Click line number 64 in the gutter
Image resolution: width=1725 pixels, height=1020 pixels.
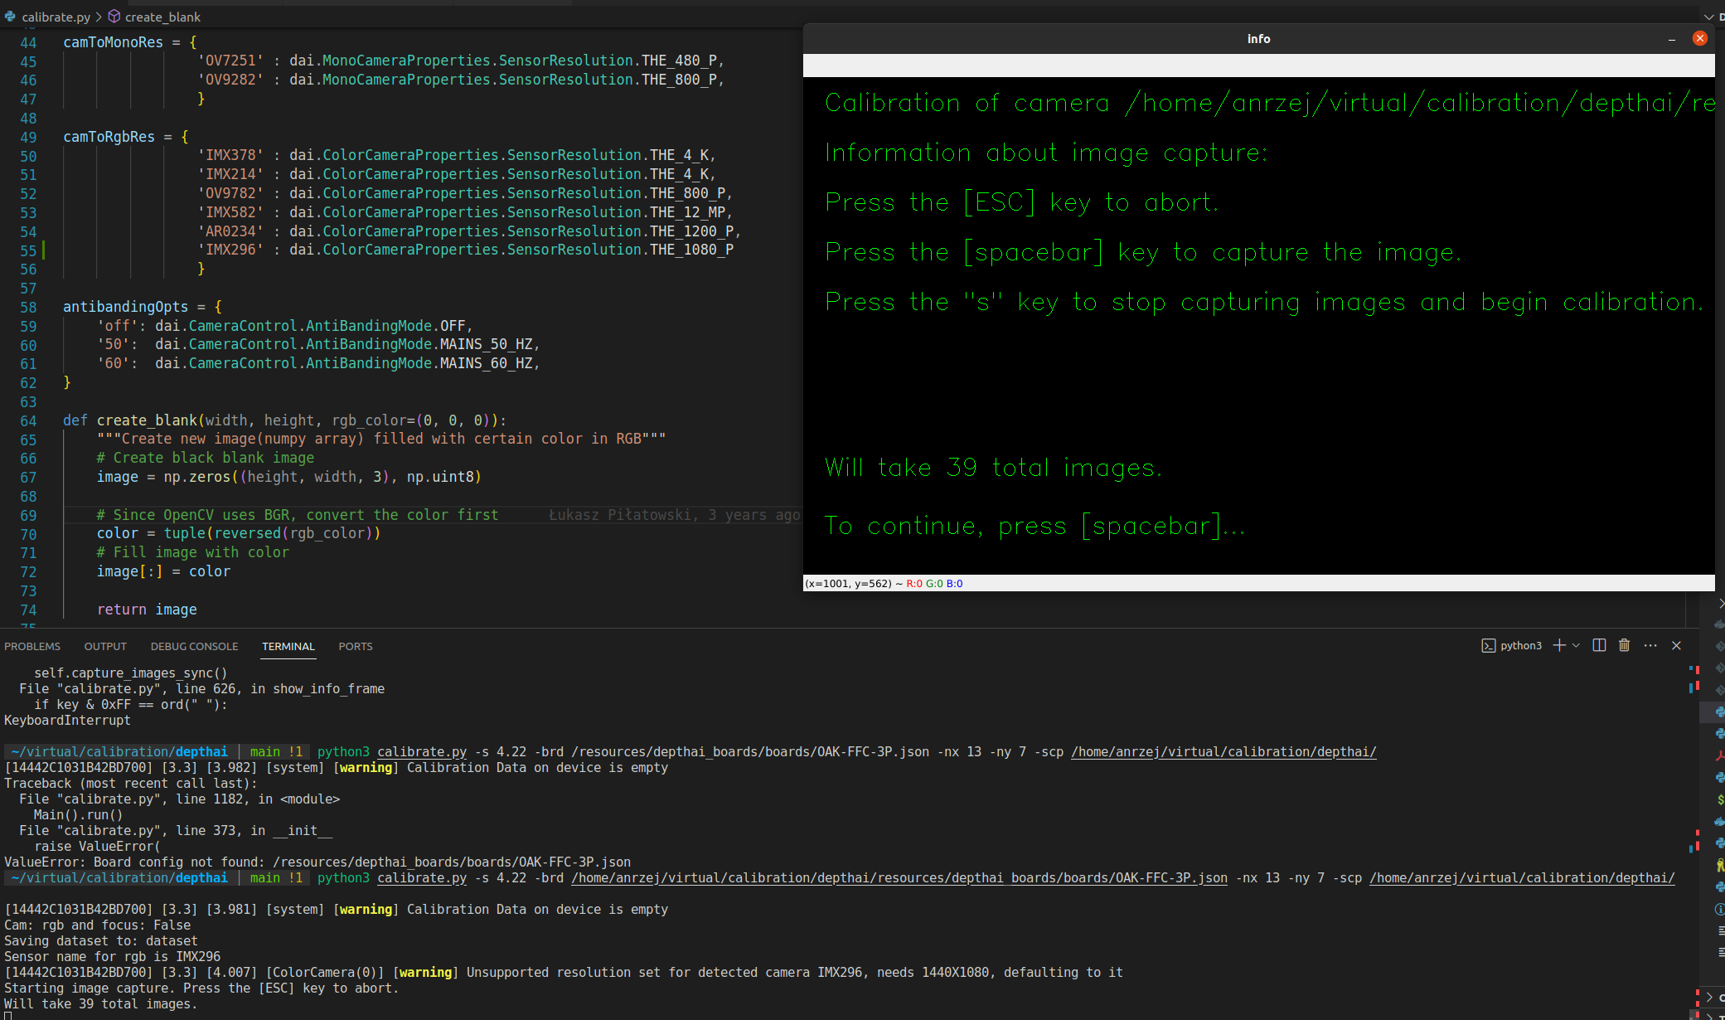point(28,420)
